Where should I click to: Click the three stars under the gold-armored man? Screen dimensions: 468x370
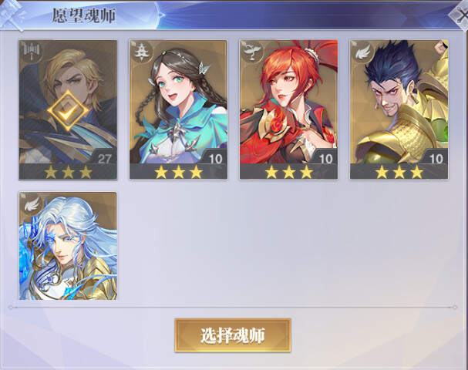click(x=399, y=172)
